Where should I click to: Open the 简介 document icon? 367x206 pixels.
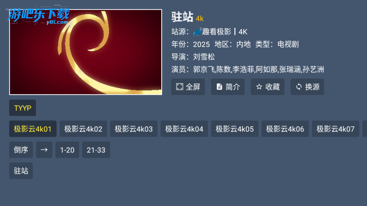[219, 87]
